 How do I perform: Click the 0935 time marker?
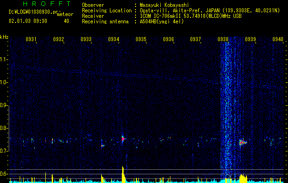coord(141,39)
